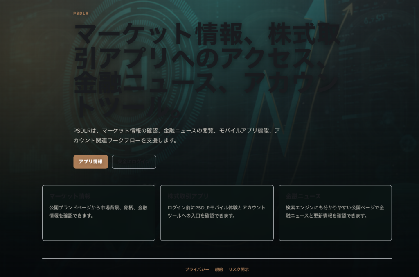This screenshot has height=277, width=419.
Task: Click the text ログイン前にPSDLRモバイル体験
Action: [x=216, y=211]
